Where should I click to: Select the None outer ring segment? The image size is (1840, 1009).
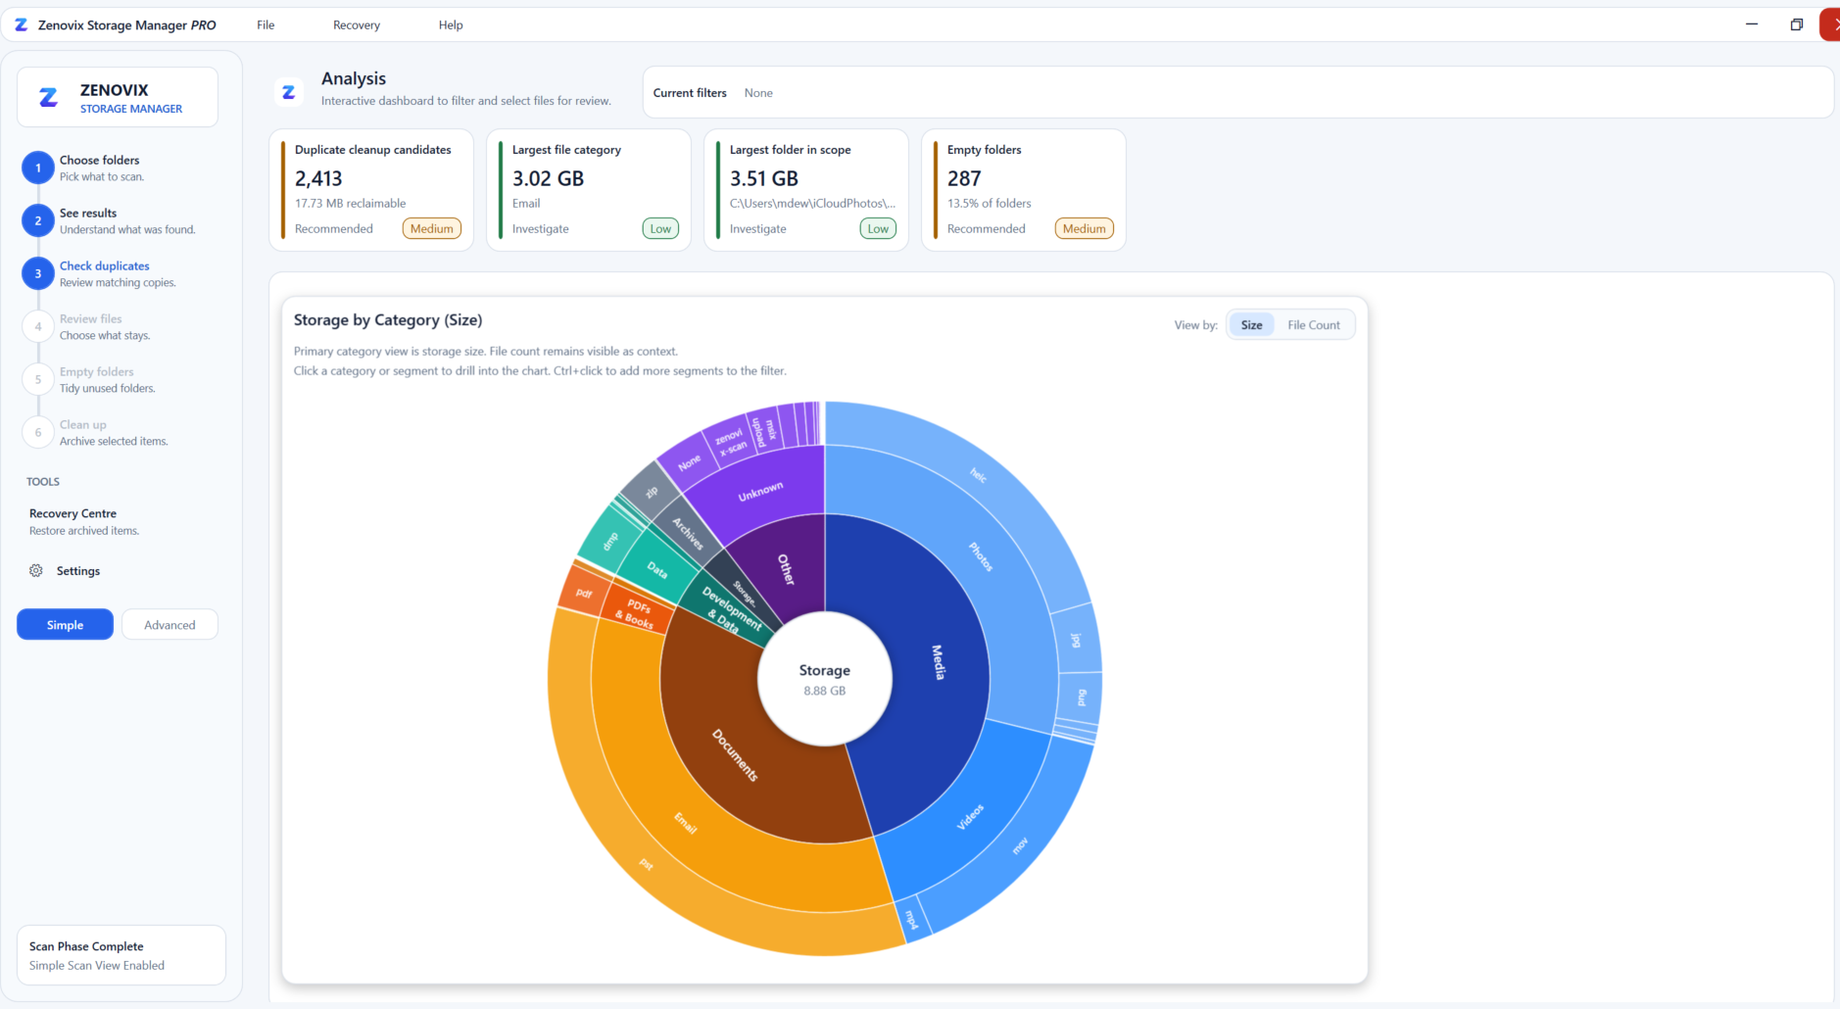tap(690, 461)
